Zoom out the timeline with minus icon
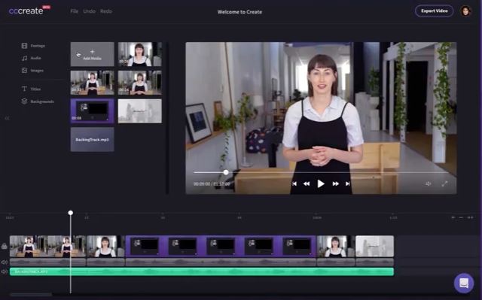 pyautogui.click(x=461, y=217)
